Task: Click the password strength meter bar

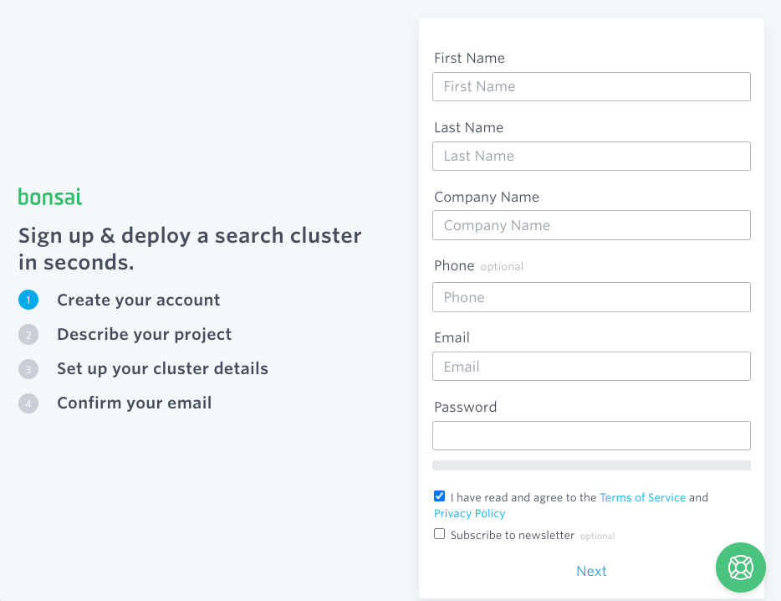Action: 591,465
